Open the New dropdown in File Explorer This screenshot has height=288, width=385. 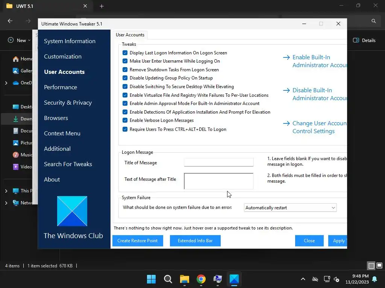pos(20,40)
